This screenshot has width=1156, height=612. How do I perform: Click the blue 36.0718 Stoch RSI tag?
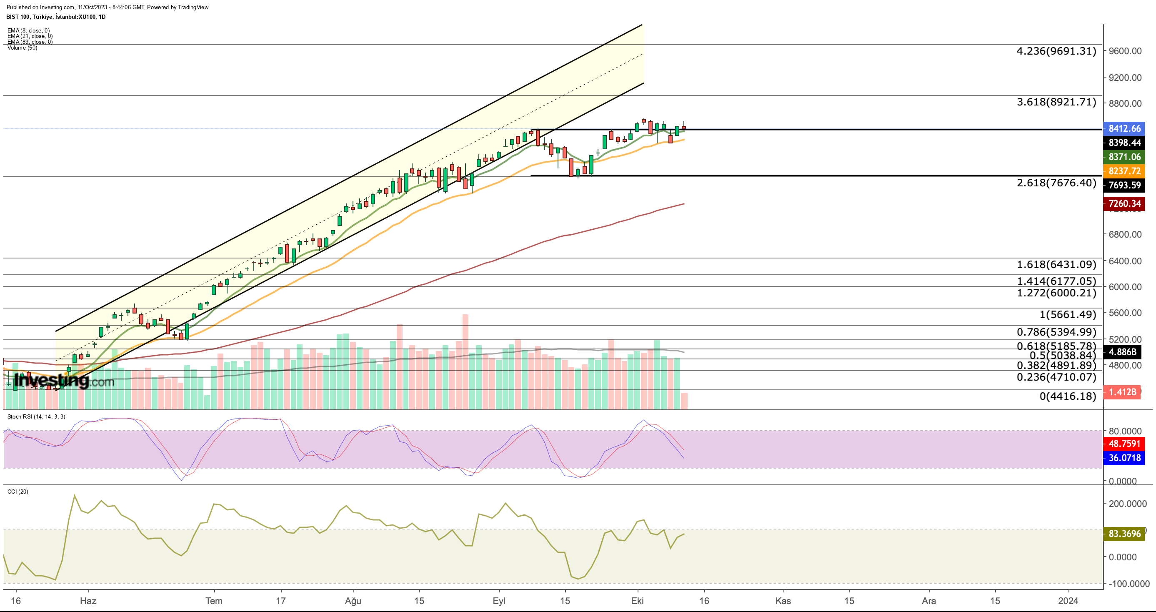pos(1124,458)
